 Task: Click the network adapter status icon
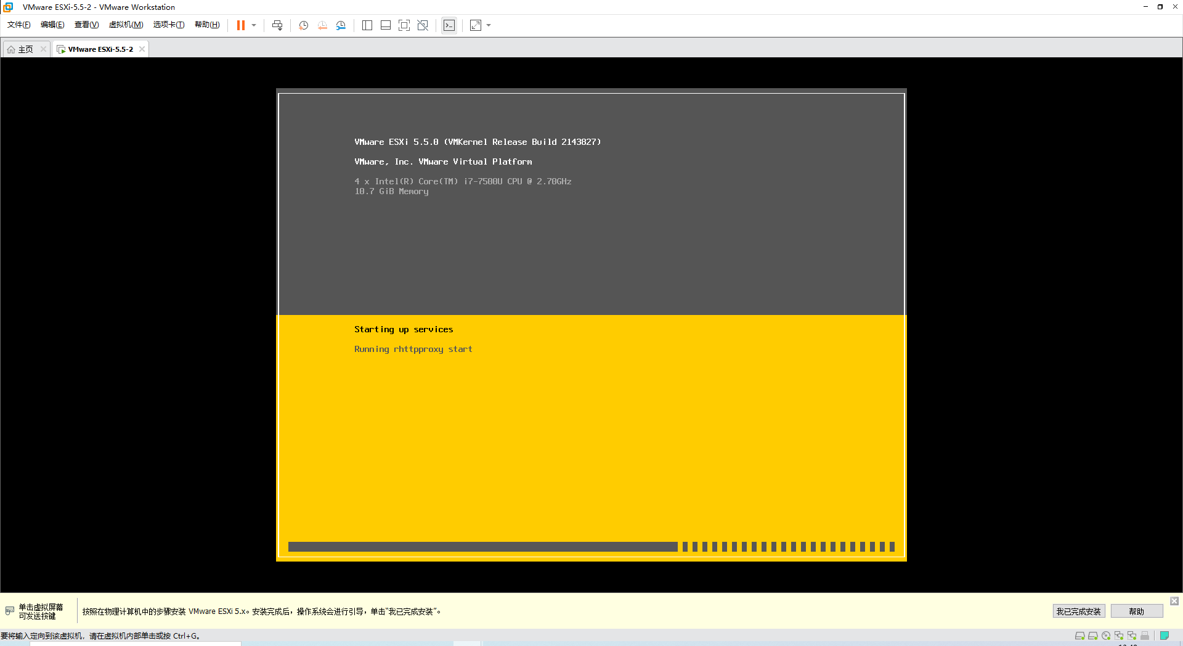point(1120,636)
